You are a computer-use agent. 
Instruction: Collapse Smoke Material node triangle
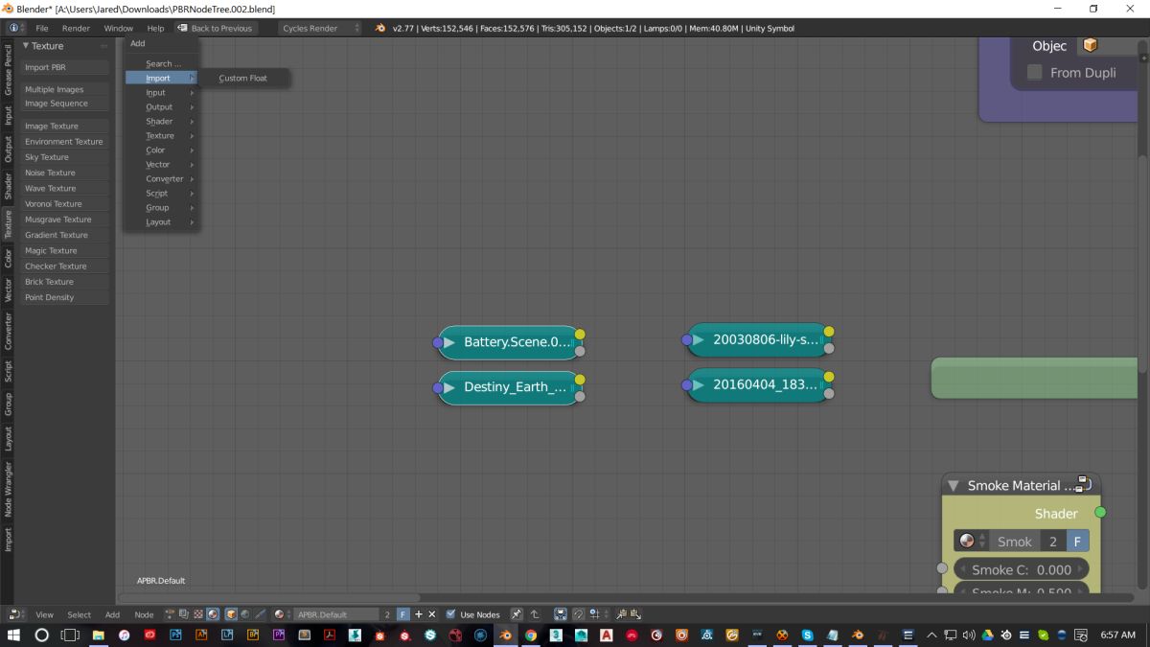pos(953,485)
